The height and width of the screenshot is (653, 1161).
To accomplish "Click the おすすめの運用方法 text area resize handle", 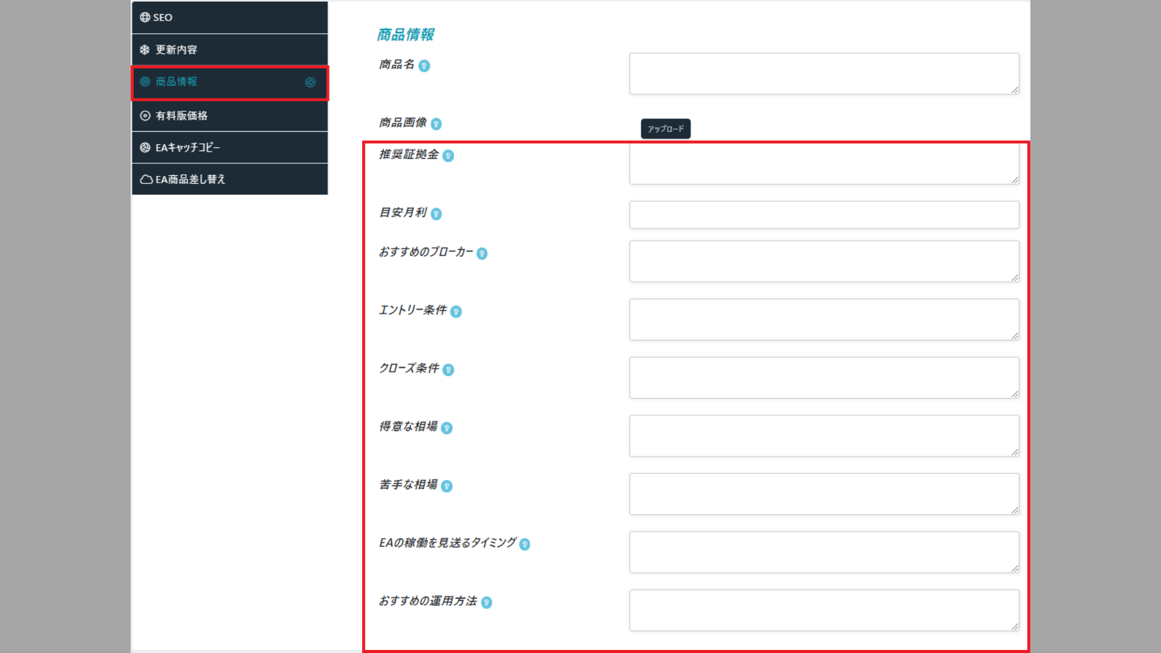I will (x=1015, y=626).
